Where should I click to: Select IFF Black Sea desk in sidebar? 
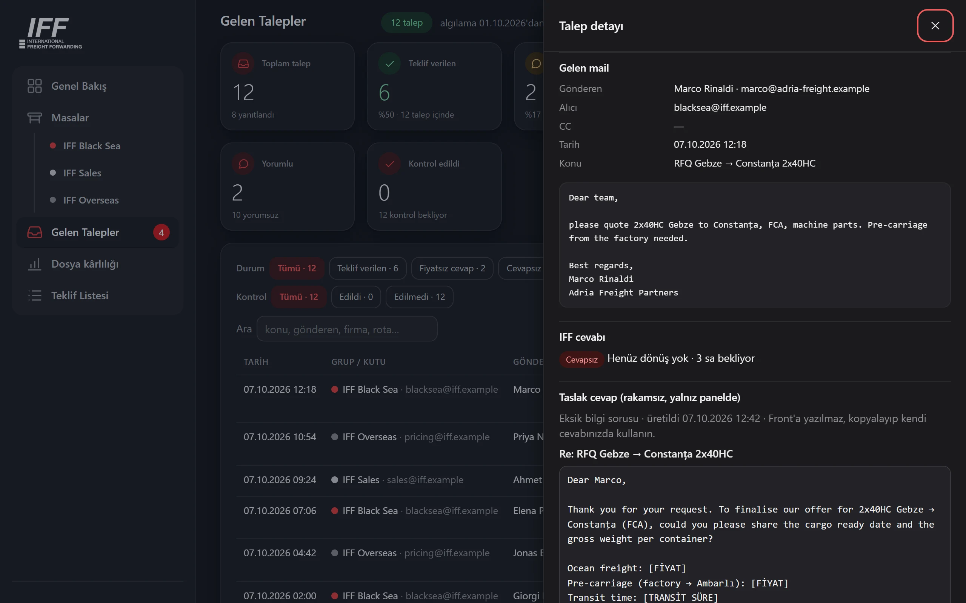91,145
